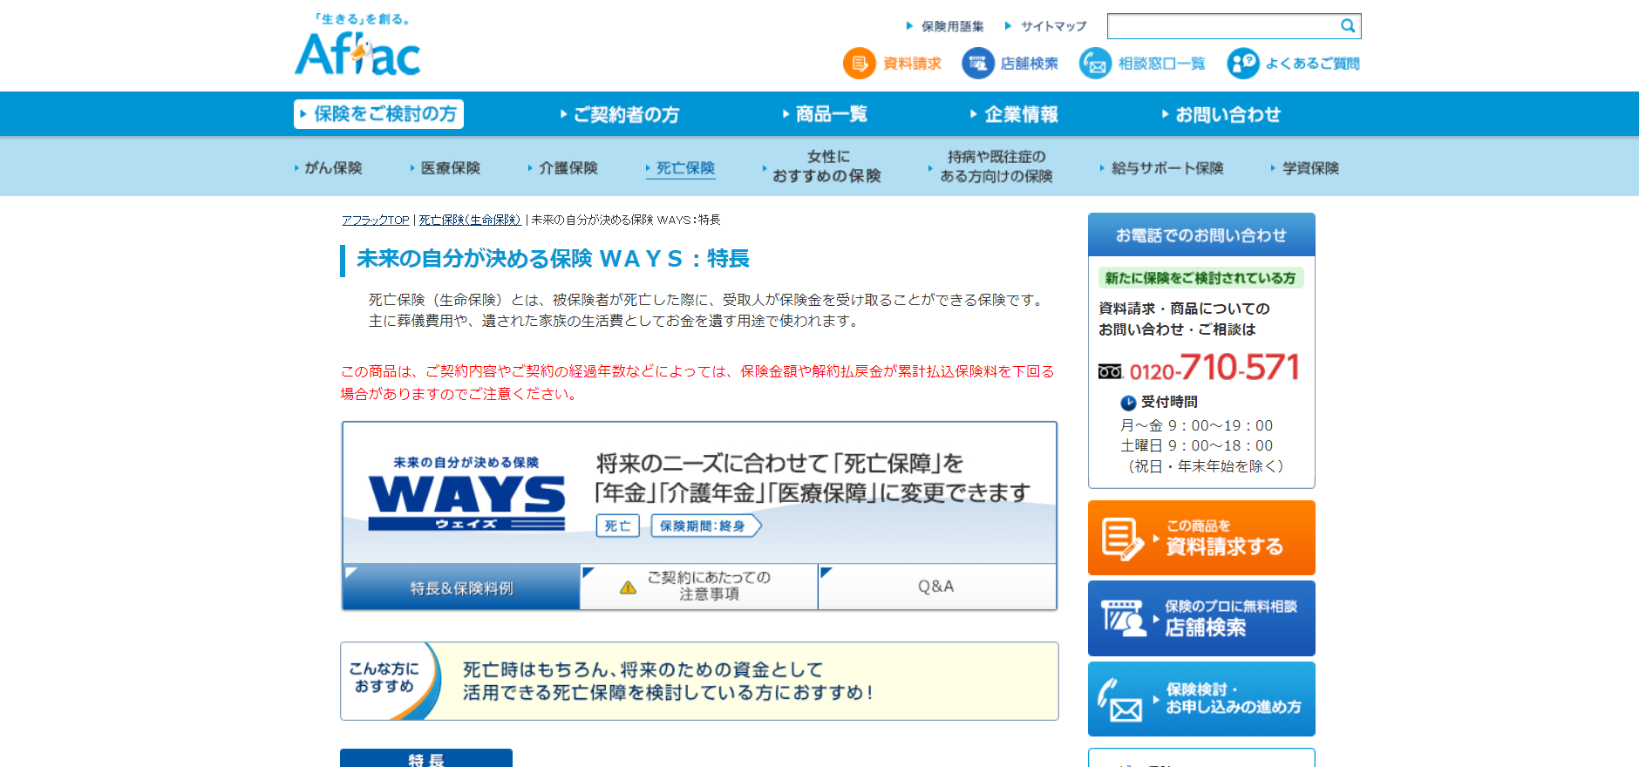Screen dimensions: 1639x767
Task: Click the shop-person icon on 店舗検索 banner
Action: pyautogui.click(x=1124, y=618)
